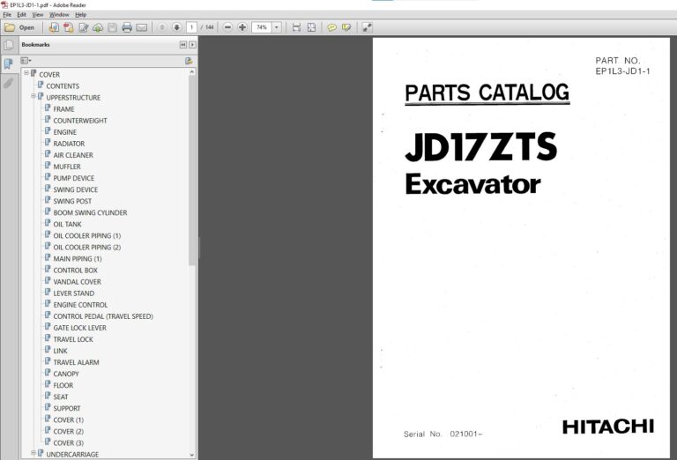Click the read mode expand icon
This screenshot has height=460, width=677.
(367, 27)
